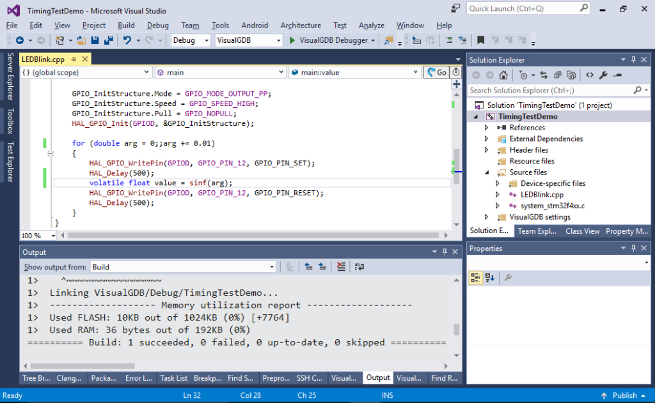Open Properties via the wrench icon in Solution Explorer
Screen dimensions: 655x403
point(603,75)
